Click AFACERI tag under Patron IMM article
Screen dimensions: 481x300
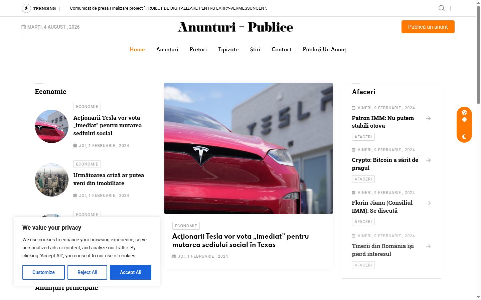363,137
